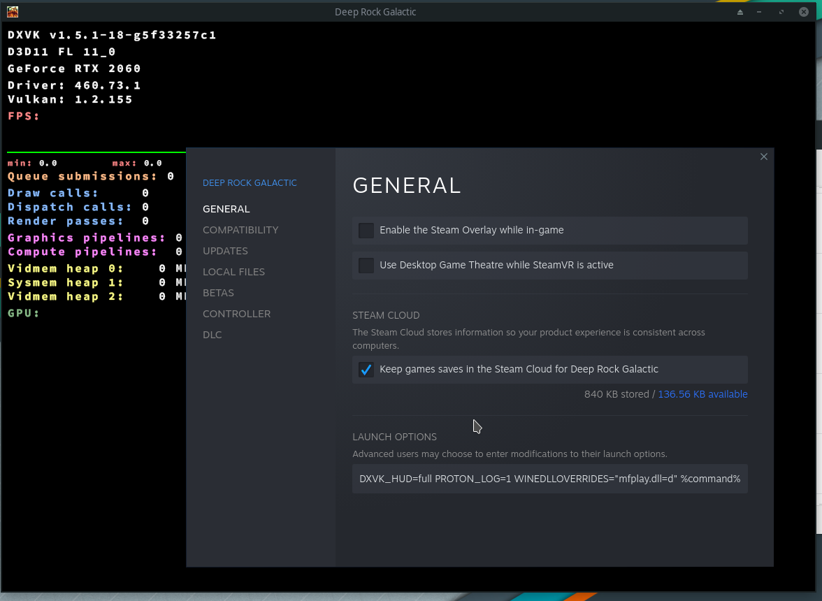The image size is (822, 601).
Task: Open the CONTROLLER section
Action: pos(236,314)
